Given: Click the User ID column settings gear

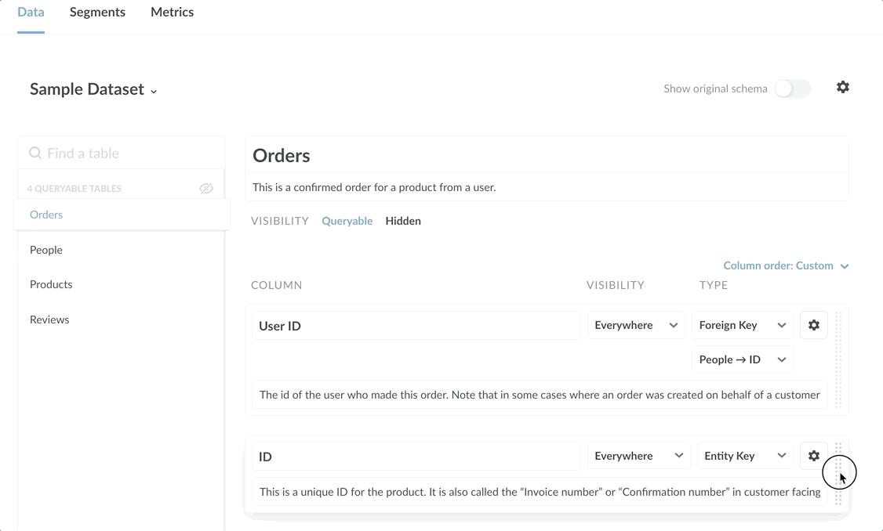Looking at the screenshot, I should [x=813, y=325].
